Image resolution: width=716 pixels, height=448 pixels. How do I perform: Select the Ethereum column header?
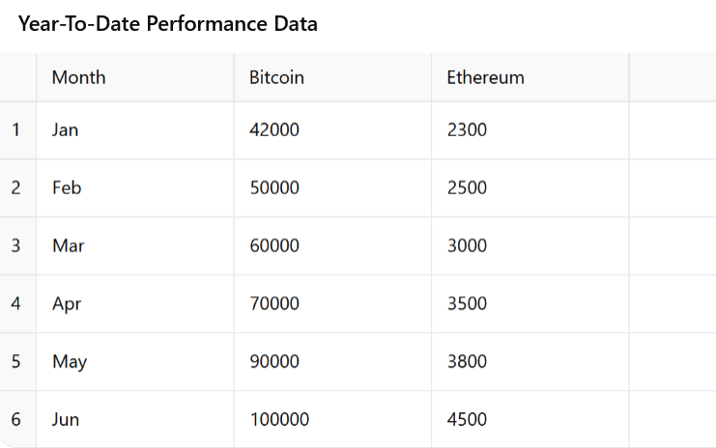tap(530, 77)
